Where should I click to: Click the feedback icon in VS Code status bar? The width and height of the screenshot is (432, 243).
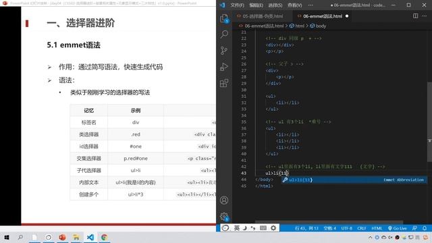(x=414, y=228)
